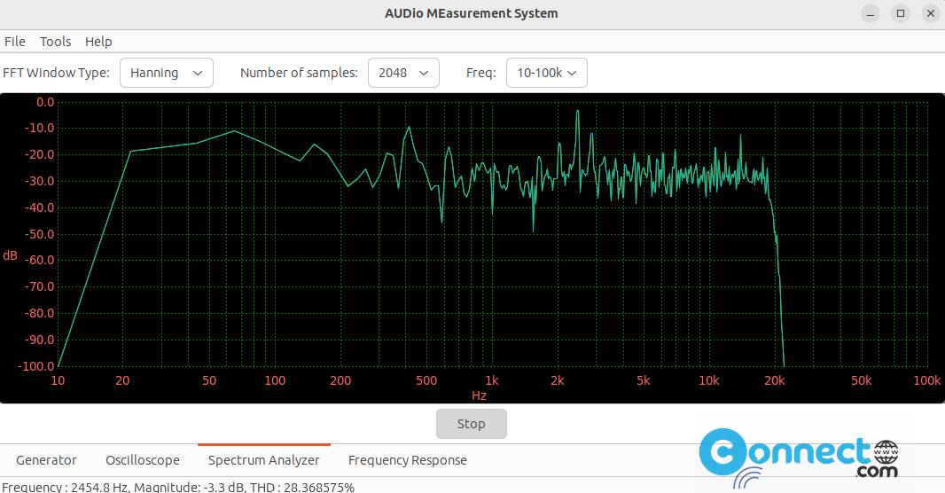The image size is (945, 493).
Task: Open the Help menu
Action: click(x=98, y=42)
